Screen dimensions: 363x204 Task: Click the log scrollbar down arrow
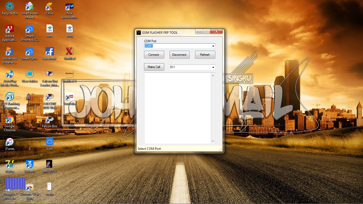[213, 141]
